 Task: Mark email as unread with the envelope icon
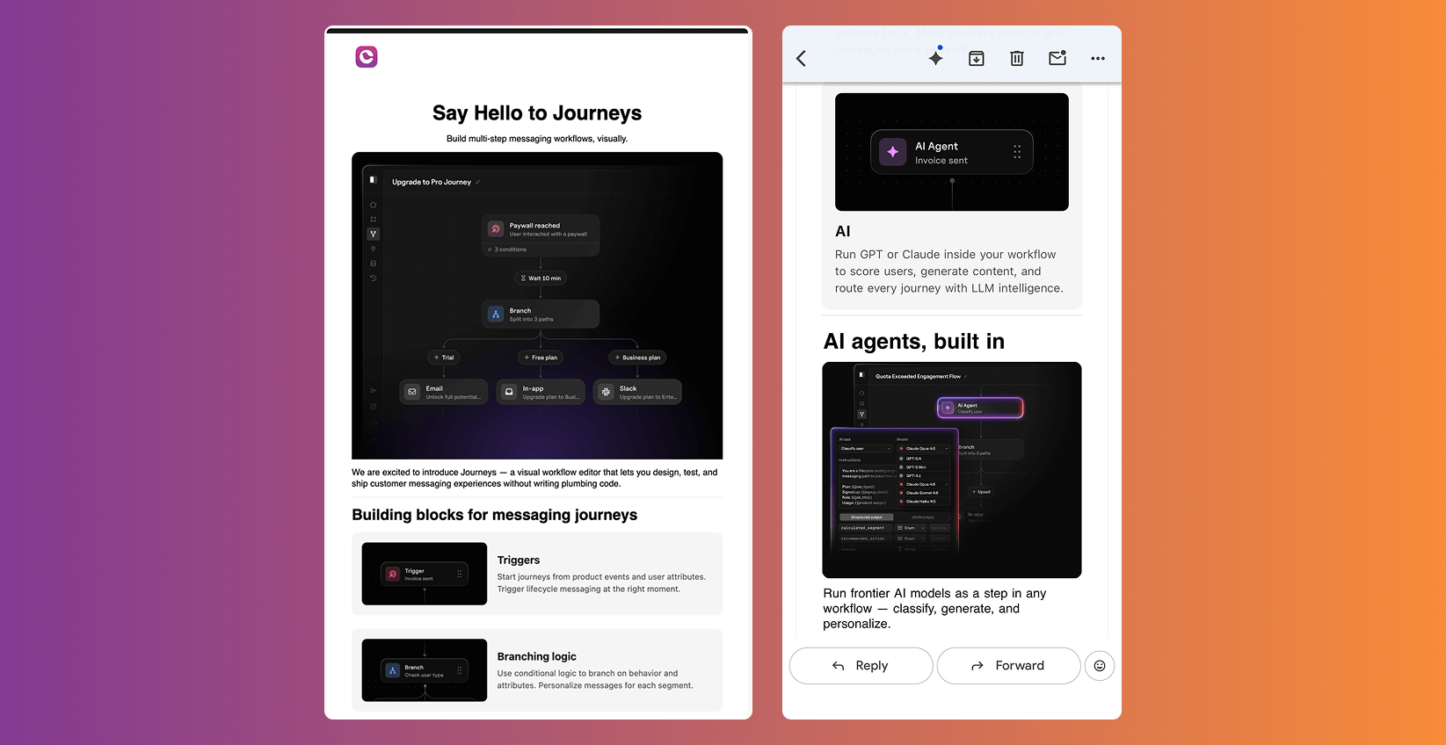pyautogui.click(x=1057, y=58)
